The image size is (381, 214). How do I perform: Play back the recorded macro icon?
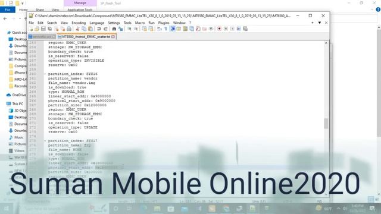pyautogui.click(x=232, y=29)
